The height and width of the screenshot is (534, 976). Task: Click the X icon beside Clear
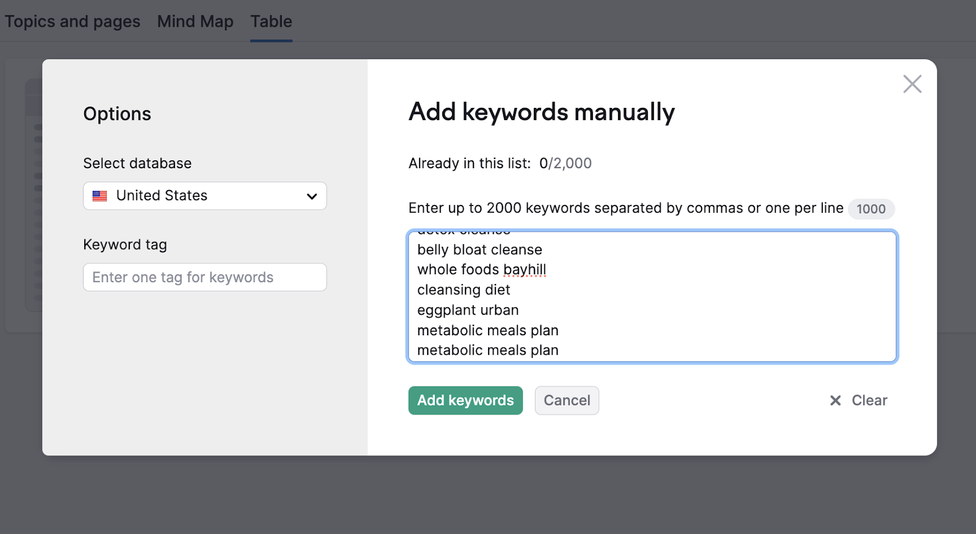coord(835,400)
